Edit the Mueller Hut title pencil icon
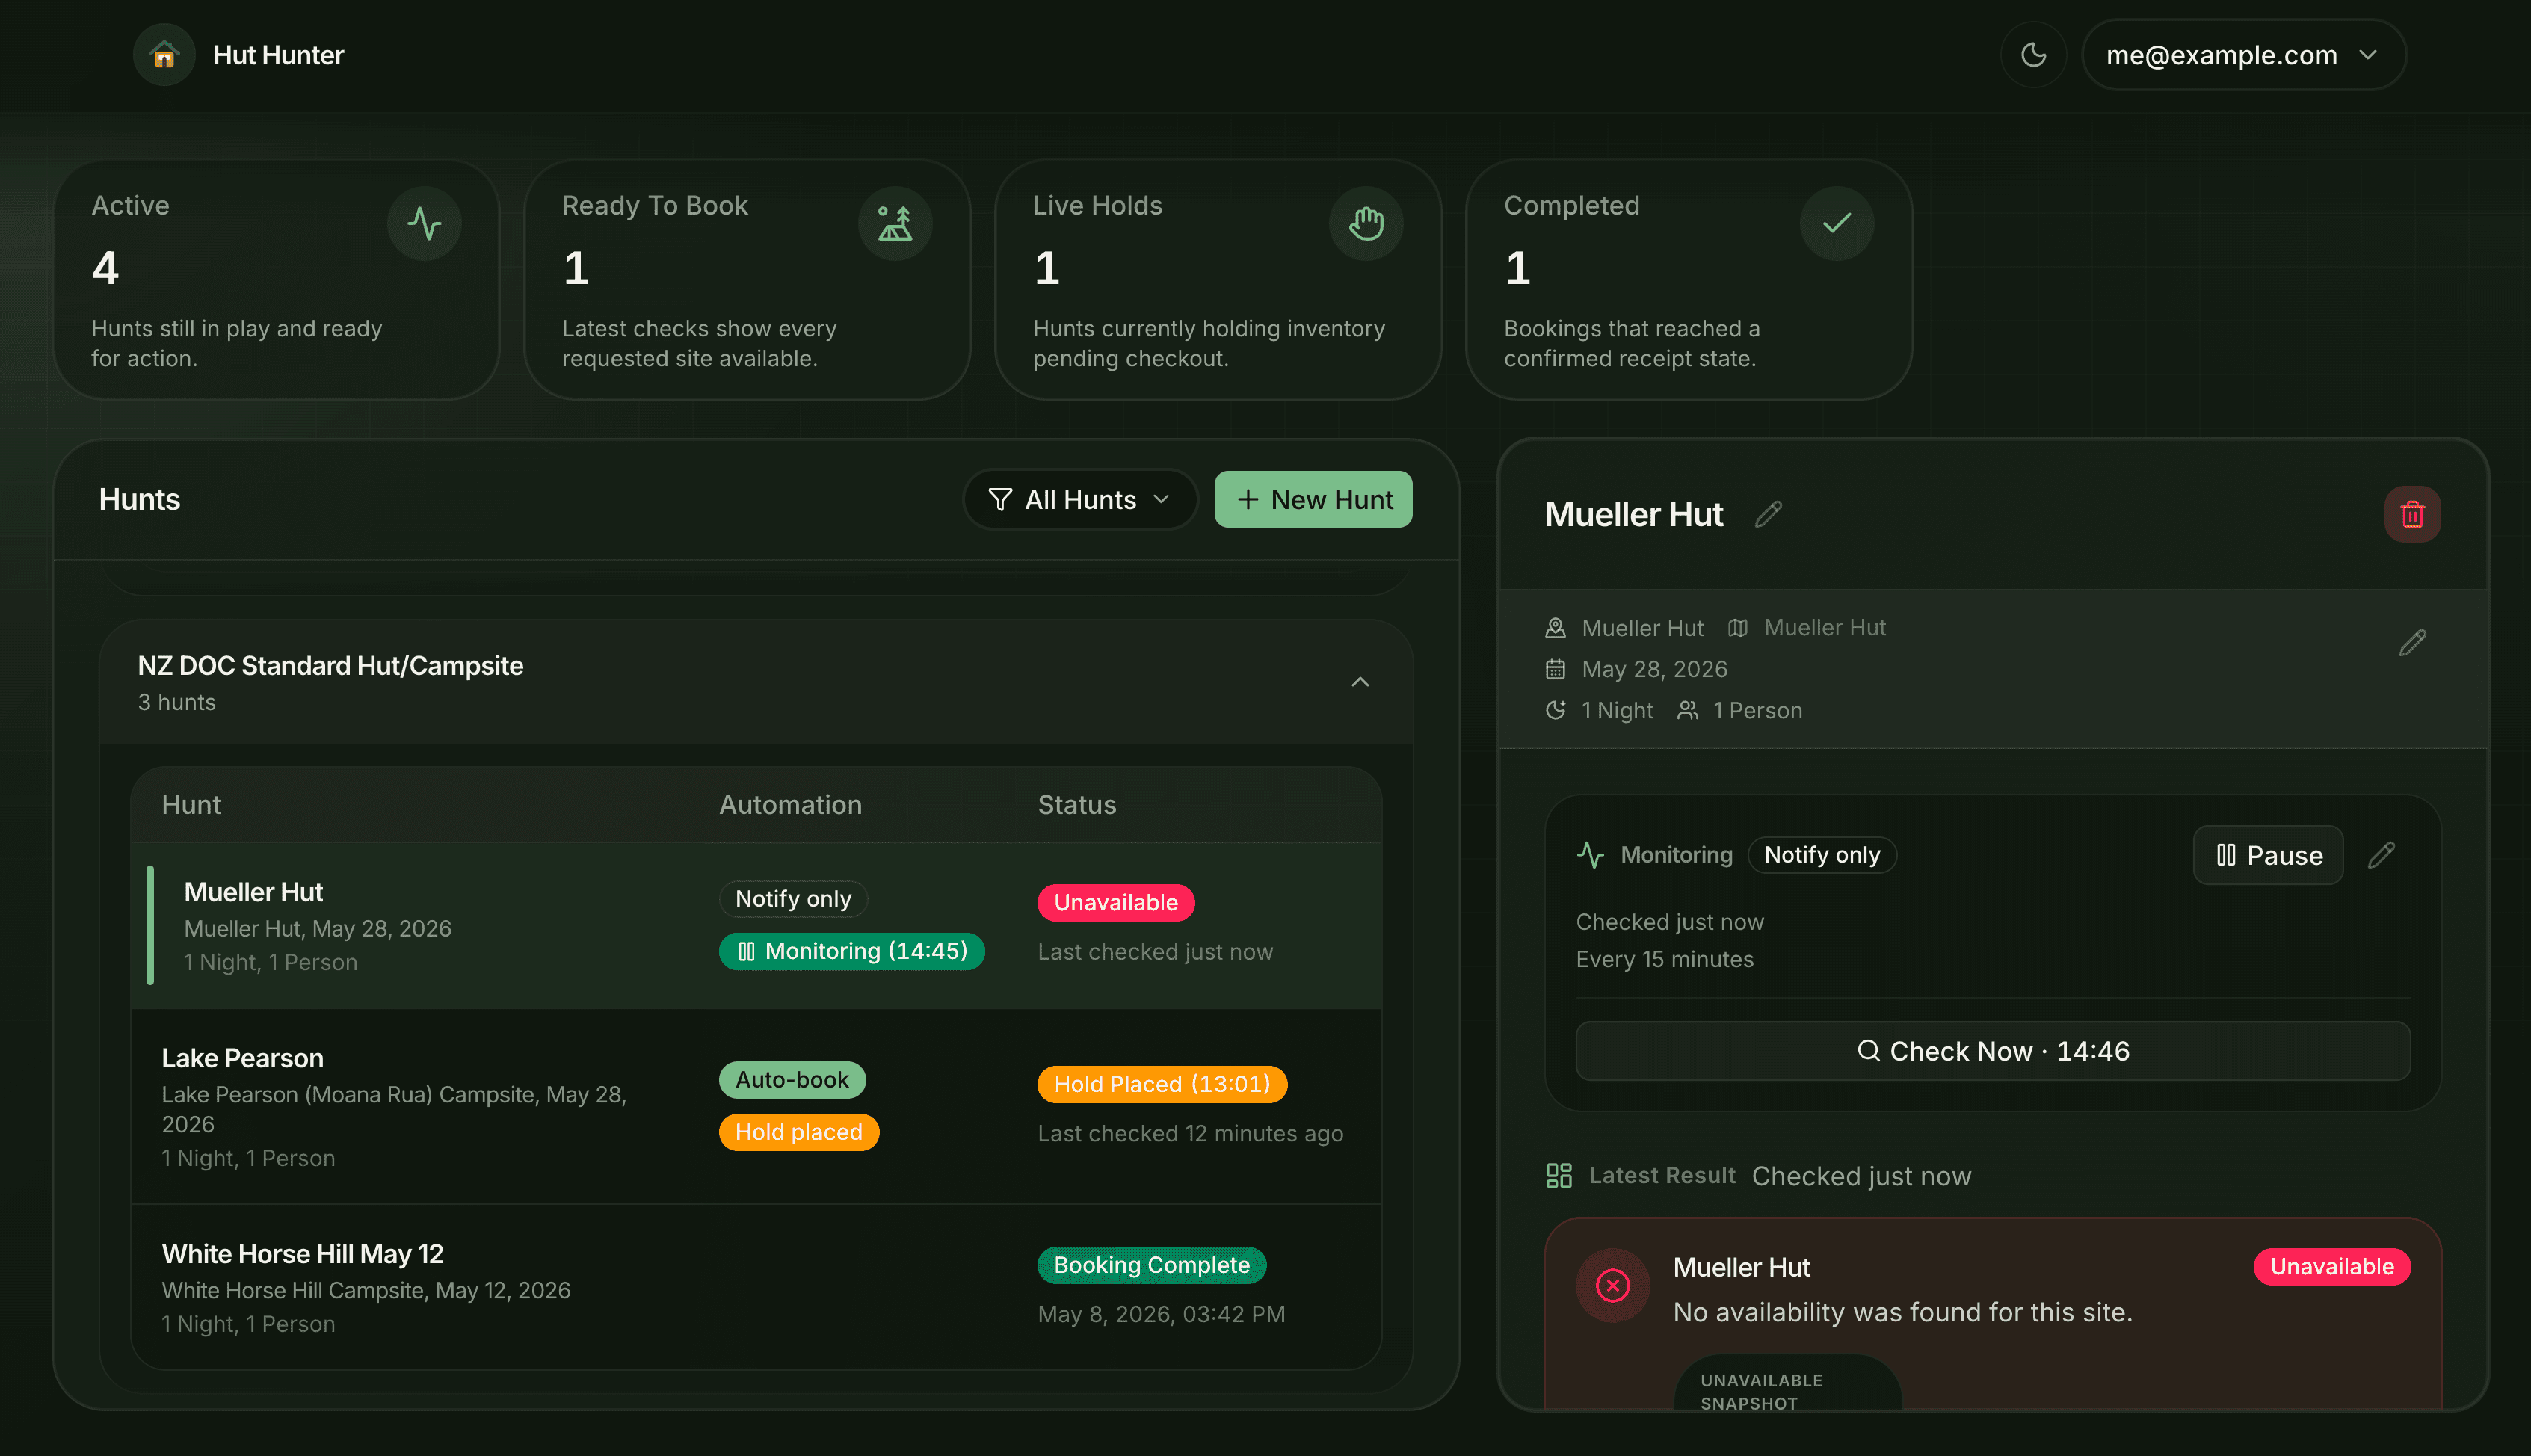Image resolution: width=2531 pixels, height=1456 pixels. point(1768,514)
